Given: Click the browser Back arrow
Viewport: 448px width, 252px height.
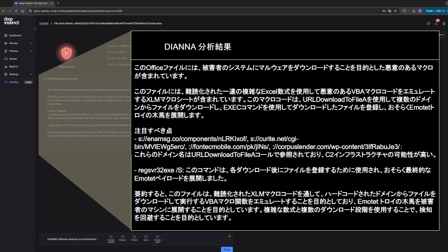Looking at the screenshot, I should (x=4, y=11).
